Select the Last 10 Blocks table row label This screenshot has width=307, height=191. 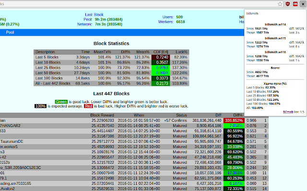[x=48, y=63]
